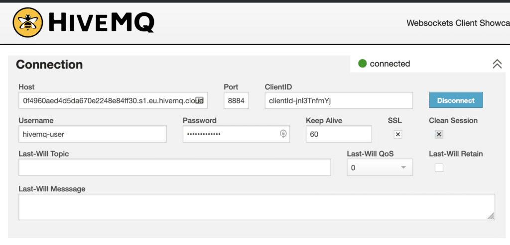Click the ClientID input field

339,100
